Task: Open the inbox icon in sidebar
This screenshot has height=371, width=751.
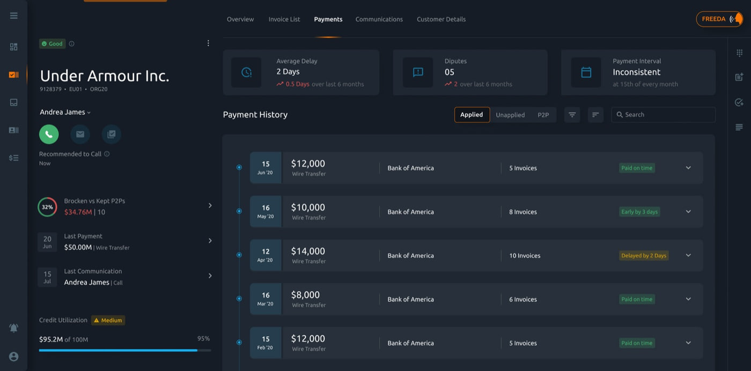Action: coord(14,102)
